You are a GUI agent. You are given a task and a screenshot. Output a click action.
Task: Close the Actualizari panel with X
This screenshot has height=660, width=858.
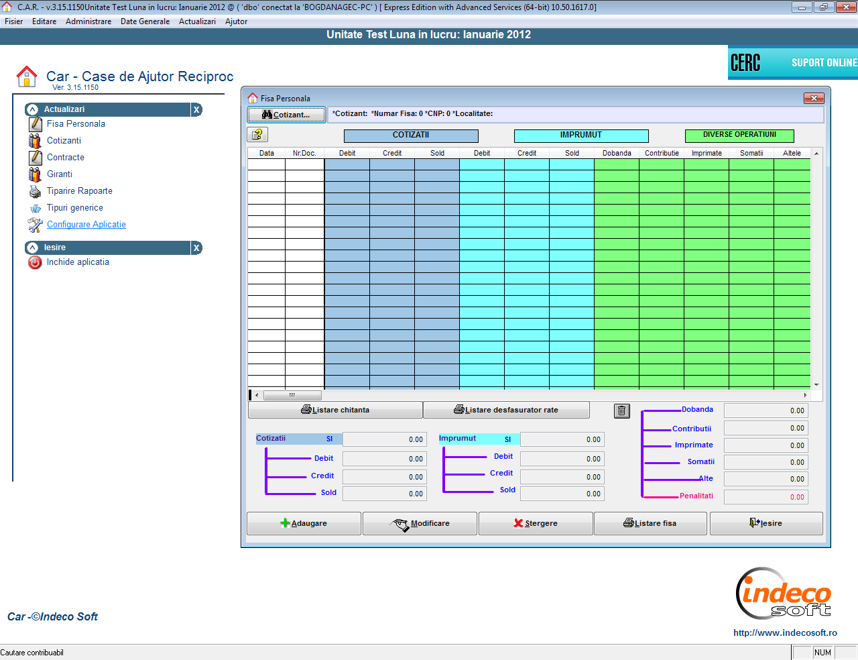tap(196, 110)
